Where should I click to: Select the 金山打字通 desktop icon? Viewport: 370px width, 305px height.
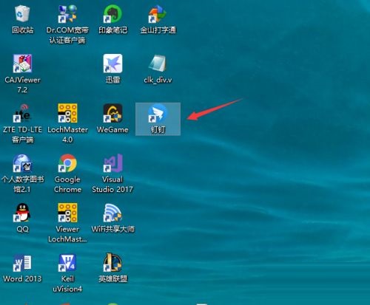click(x=158, y=14)
